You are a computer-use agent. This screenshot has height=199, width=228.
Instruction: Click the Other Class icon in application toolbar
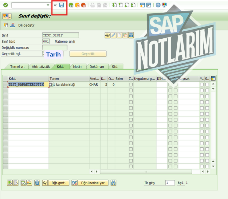pyautogui.click(x=6, y=25)
